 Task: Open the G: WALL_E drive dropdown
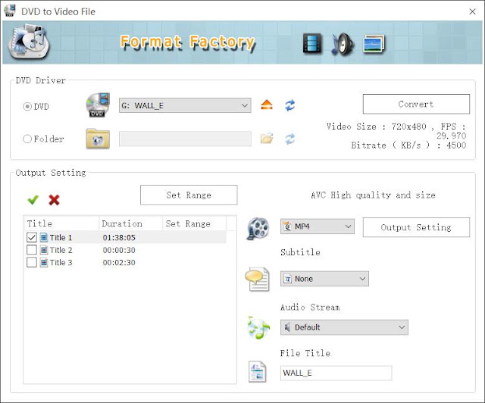(185, 105)
